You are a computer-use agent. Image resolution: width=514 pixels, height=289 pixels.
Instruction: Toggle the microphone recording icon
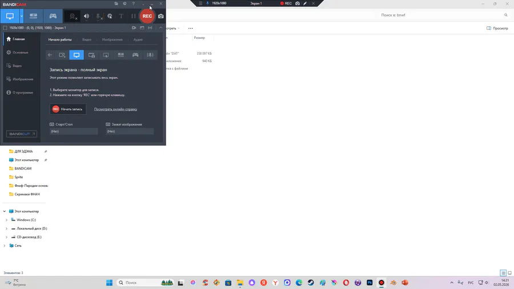click(x=98, y=16)
